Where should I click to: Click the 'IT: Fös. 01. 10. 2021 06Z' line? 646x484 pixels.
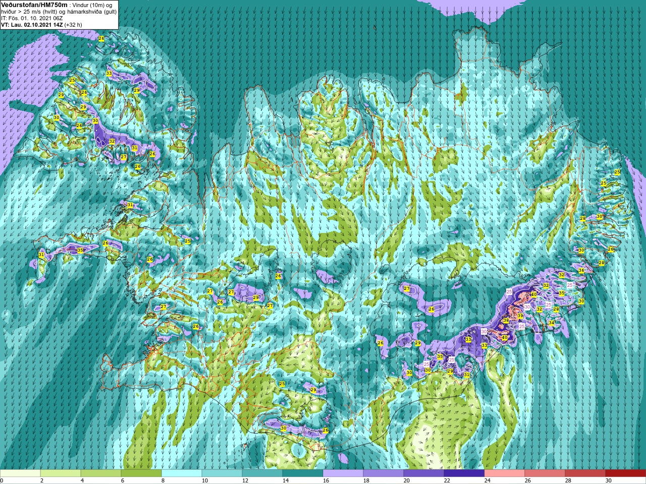[x=32, y=18]
